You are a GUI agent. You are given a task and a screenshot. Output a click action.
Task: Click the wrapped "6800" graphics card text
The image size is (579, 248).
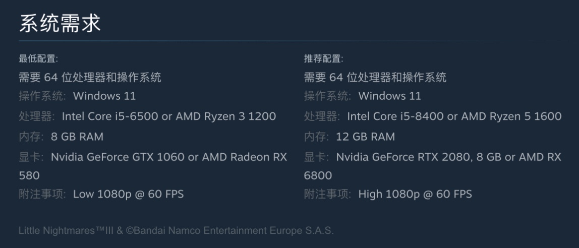tap(318, 175)
